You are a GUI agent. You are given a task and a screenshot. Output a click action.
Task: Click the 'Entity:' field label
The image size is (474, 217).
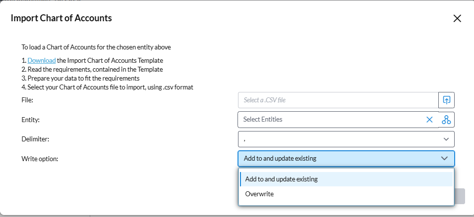[30, 120]
